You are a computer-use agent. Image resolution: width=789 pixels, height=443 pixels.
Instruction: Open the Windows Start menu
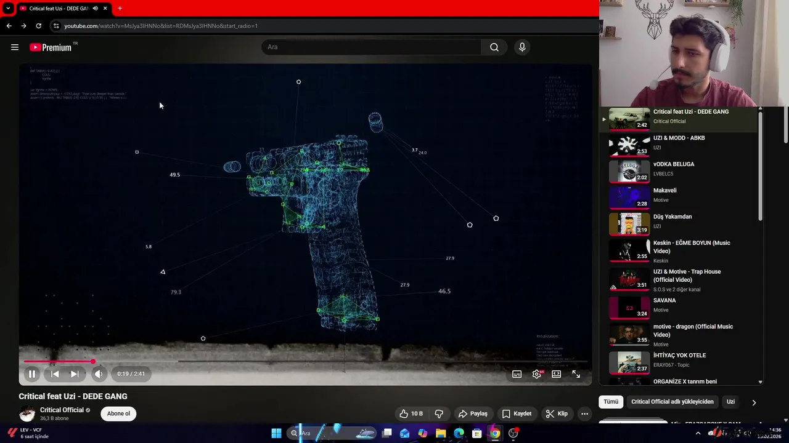click(276, 433)
